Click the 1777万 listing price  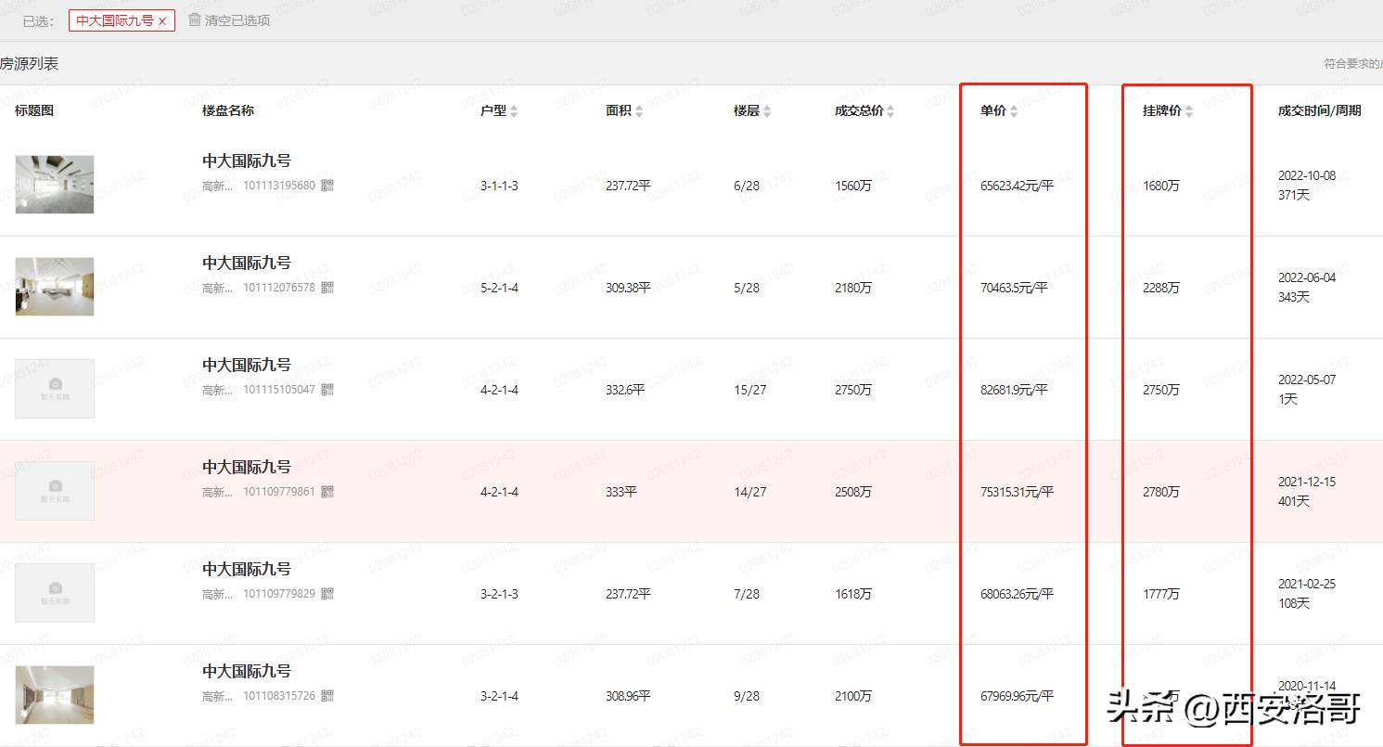tap(1161, 594)
